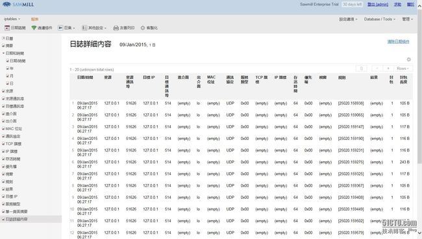
Task: Go to the next page with the table's plus button
Action: coord(388,69)
